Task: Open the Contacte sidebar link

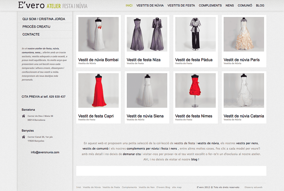Action: coord(31,34)
